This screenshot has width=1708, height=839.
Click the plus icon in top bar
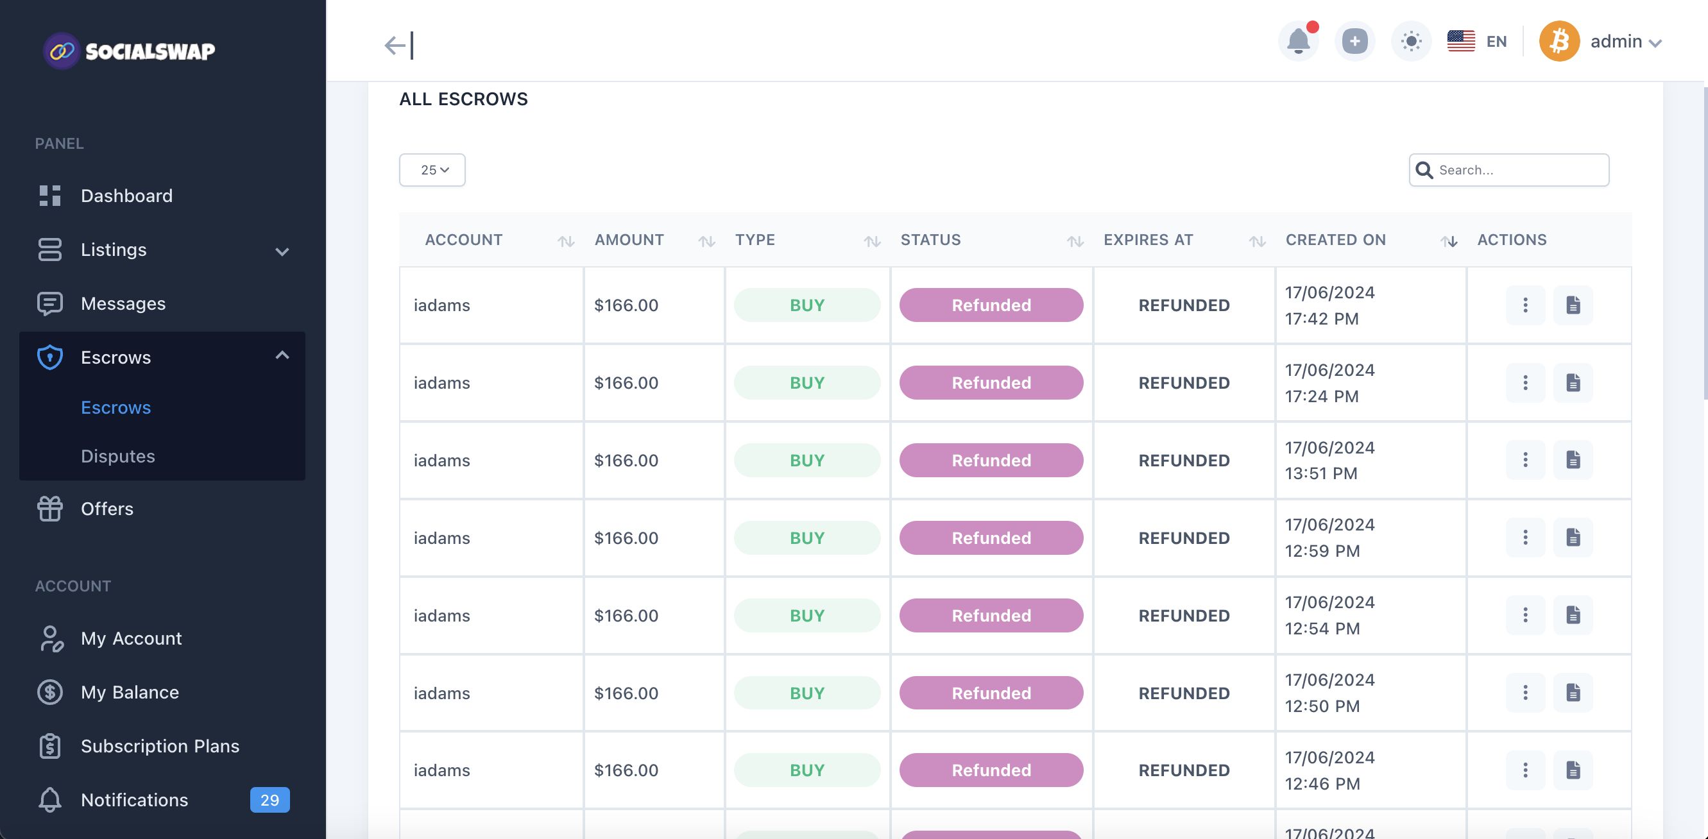click(1354, 42)
